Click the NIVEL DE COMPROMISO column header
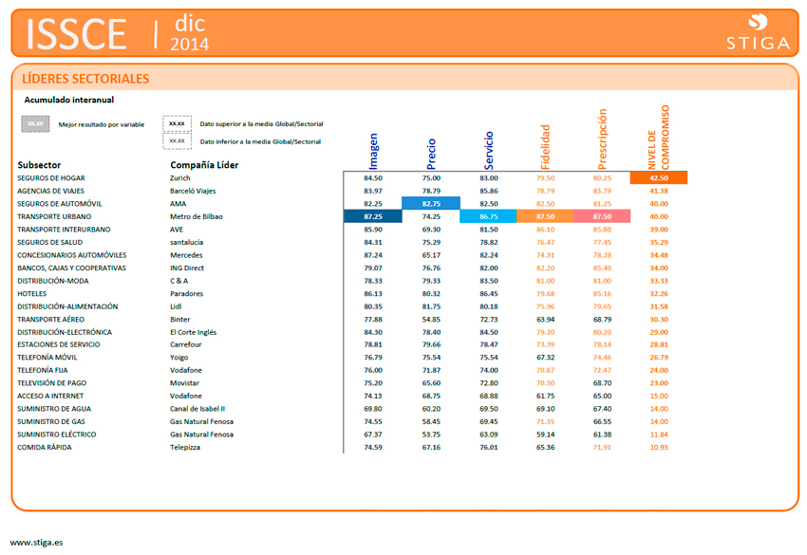Screen dimensions: 807x555 (x=659, y=138)
